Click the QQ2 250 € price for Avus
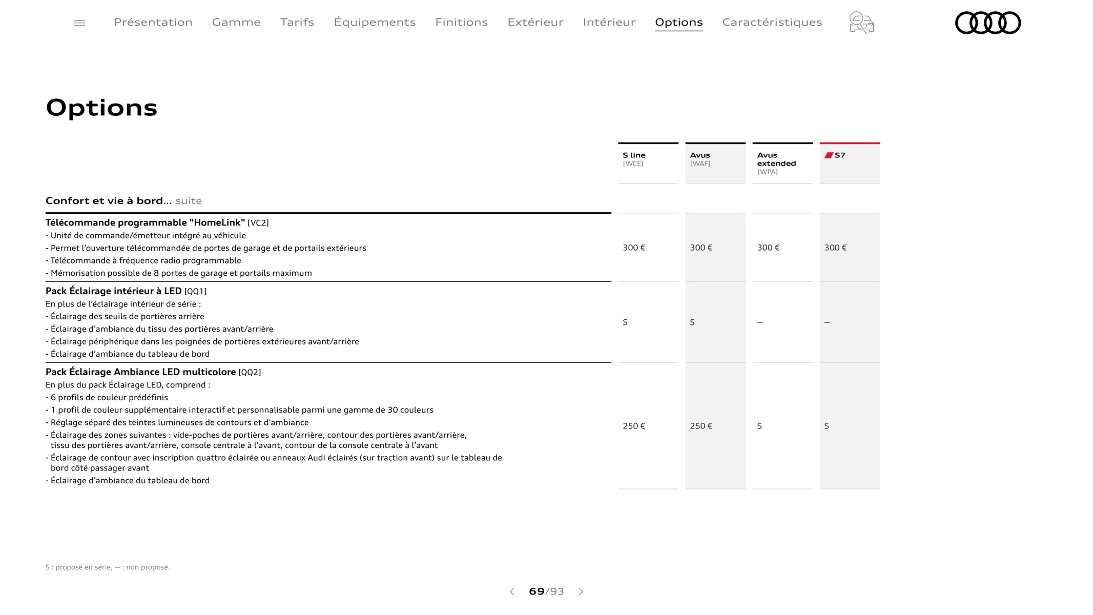This screenshot has height=615, width=1093. pyautogui.click(x=701, y=426)
